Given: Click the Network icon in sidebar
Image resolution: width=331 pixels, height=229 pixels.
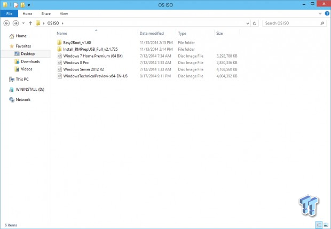Looking at the screenshot, I should coord(12,100).
